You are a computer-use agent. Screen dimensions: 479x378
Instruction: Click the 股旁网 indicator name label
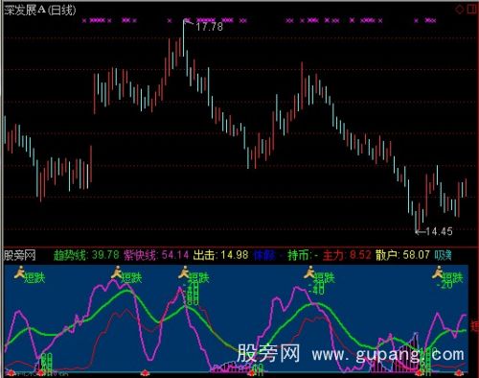pos(20,255)
